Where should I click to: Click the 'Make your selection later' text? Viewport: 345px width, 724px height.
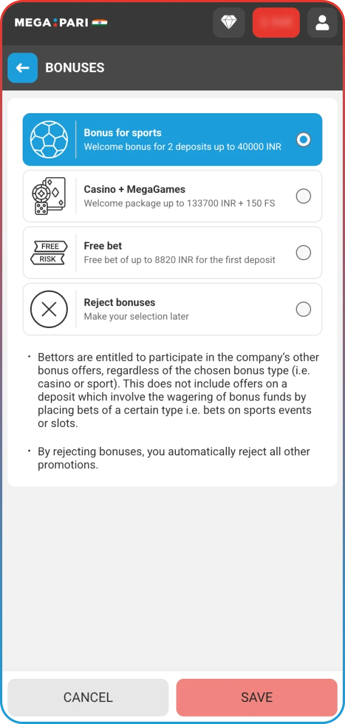coord(136,316)
